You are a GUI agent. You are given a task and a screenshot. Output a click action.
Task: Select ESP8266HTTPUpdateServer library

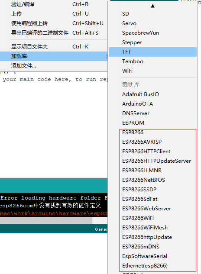(x=153, y=161)
